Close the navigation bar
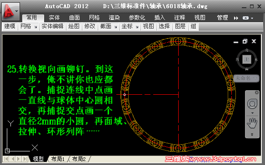265x165 pixels. 257,92
